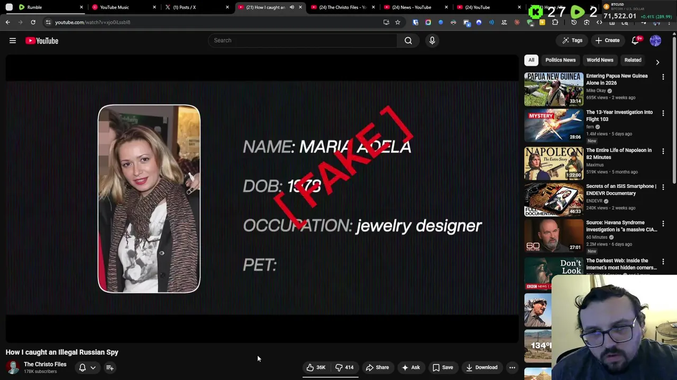Open The Darkest Web video title
Image resolution: width=677 pixels, height=380 pixels.
point(621,264)
